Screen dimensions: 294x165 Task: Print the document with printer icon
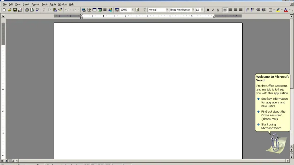point(27,10)
